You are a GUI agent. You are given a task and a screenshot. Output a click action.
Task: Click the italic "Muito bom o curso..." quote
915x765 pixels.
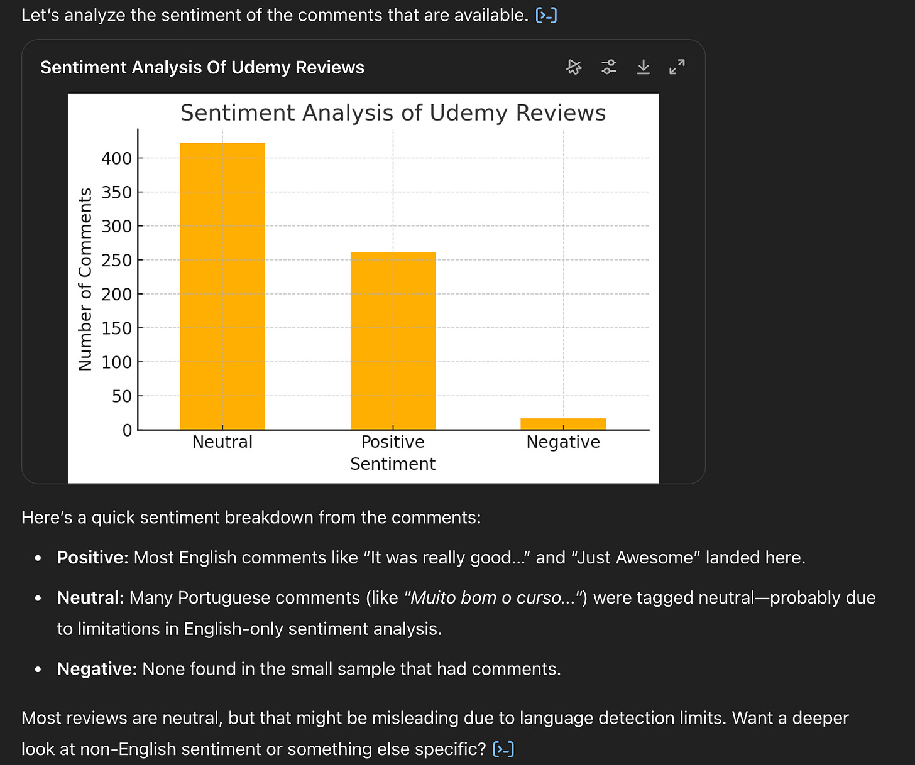coord(494,598)
